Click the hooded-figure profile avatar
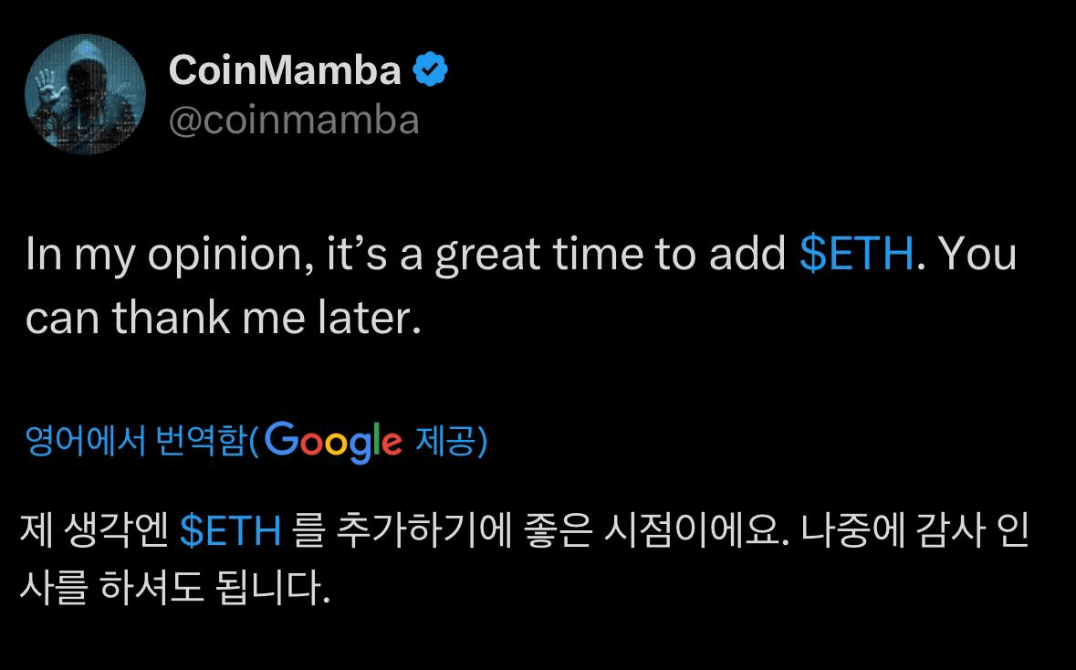Screen dimensions: 1076x670 pos(84,96)
